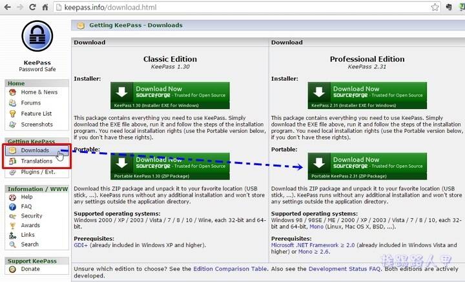The image size is (465, 282).
Task: Click the Information / WWW section header
Action: point(37,189)
